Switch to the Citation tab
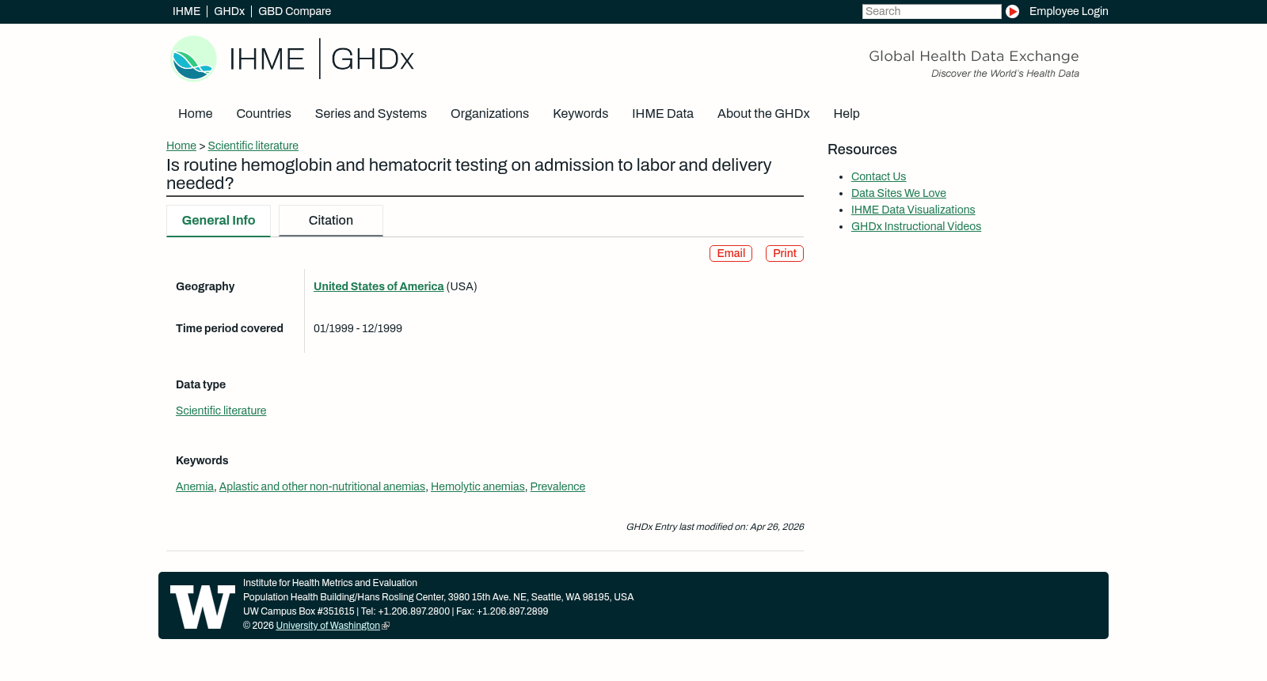 tap(331, 221)
